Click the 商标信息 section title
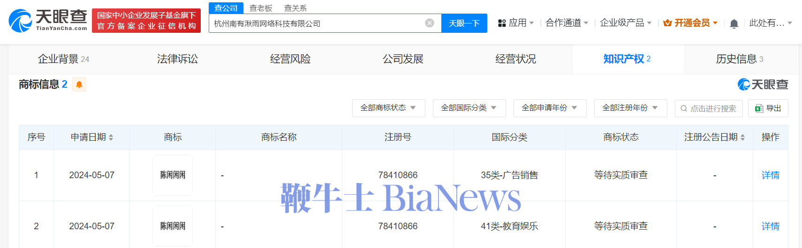The height and width of the screenshot is (248, 802). [x=39, y=84]
